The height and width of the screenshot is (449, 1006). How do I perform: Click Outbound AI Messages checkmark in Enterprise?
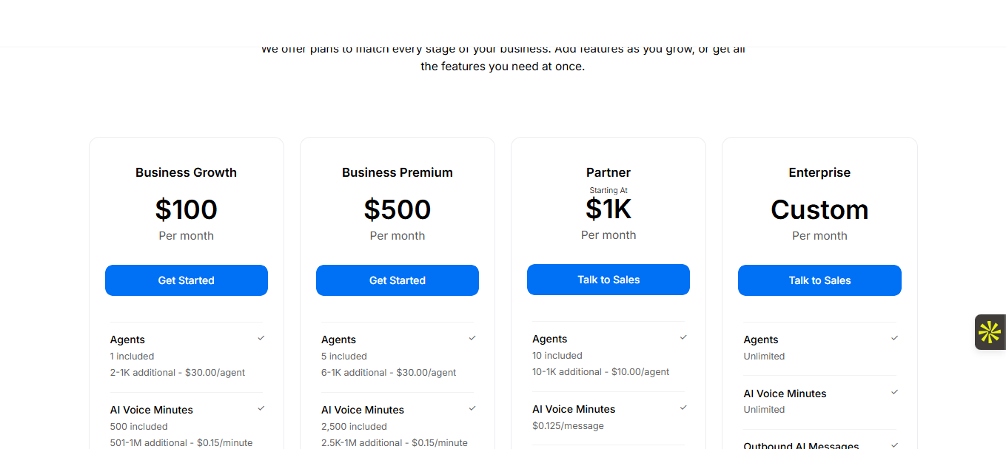(x=894, y=445)
